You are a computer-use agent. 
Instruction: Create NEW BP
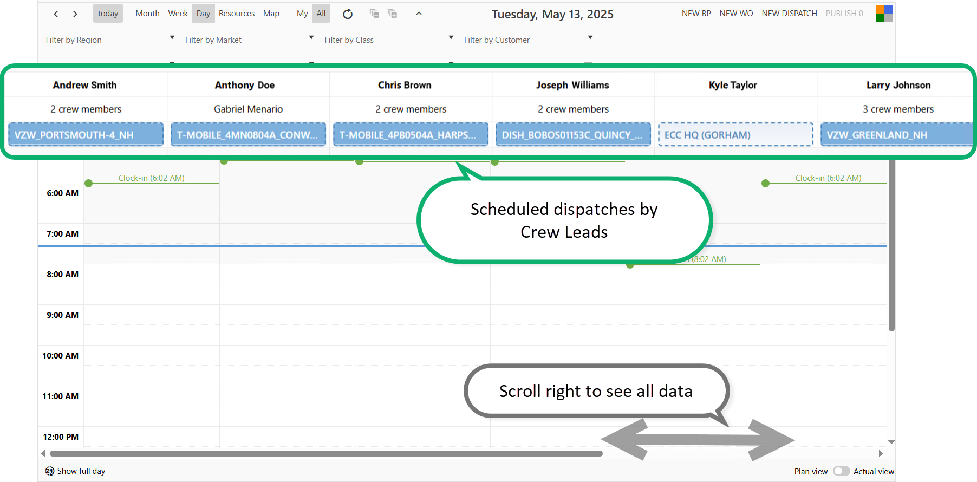[696, 14]
